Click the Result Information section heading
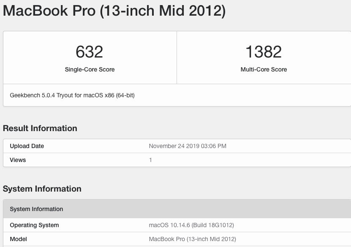351x247 pixels. pos(40,128)
